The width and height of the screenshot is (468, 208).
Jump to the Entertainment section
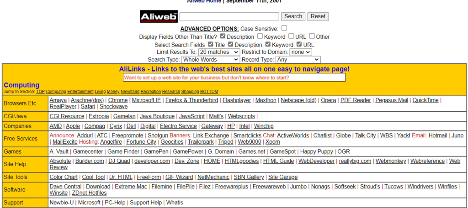(80, 92)
